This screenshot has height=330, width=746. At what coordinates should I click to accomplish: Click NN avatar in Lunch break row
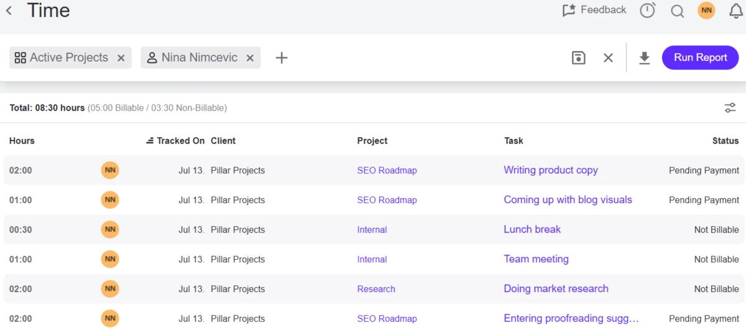click(x=110, y=229)
